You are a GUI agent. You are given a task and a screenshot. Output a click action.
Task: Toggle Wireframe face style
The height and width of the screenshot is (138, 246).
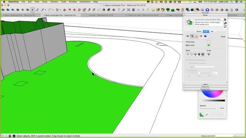(188, 54)
